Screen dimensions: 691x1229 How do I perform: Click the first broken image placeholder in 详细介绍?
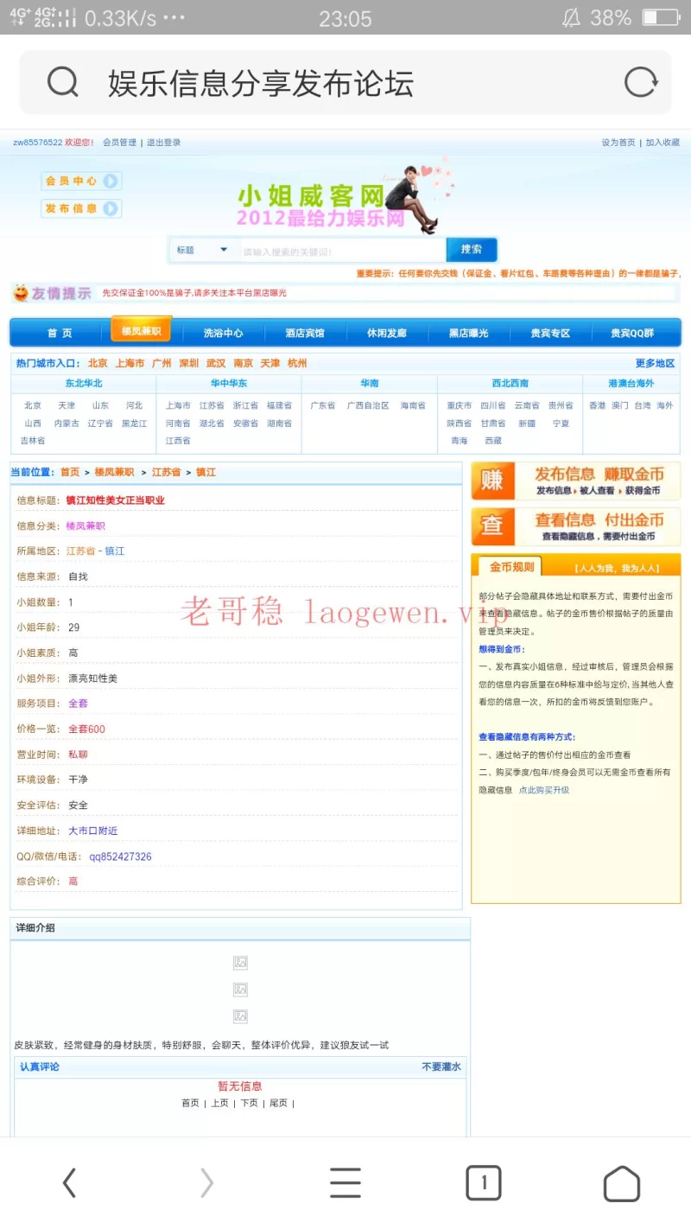240,963
